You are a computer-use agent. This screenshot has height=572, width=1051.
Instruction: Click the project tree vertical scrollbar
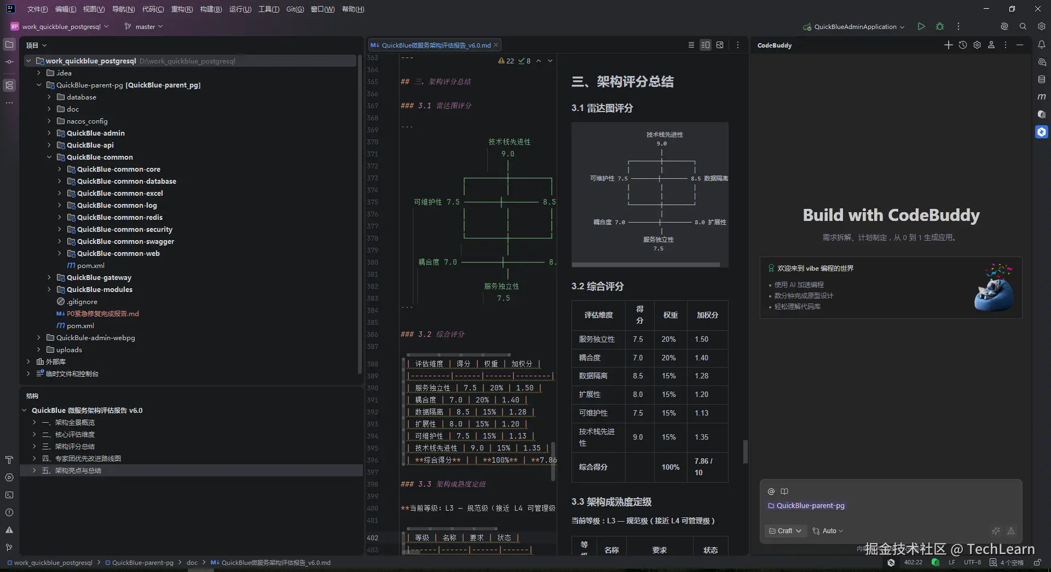[x=360, y=214]
